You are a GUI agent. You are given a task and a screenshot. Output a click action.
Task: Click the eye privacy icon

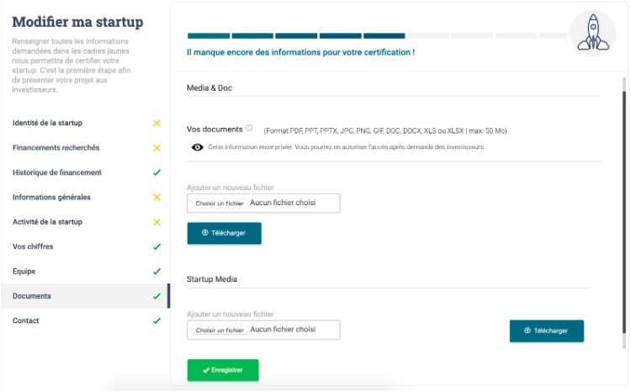click(x=197, y=147)
